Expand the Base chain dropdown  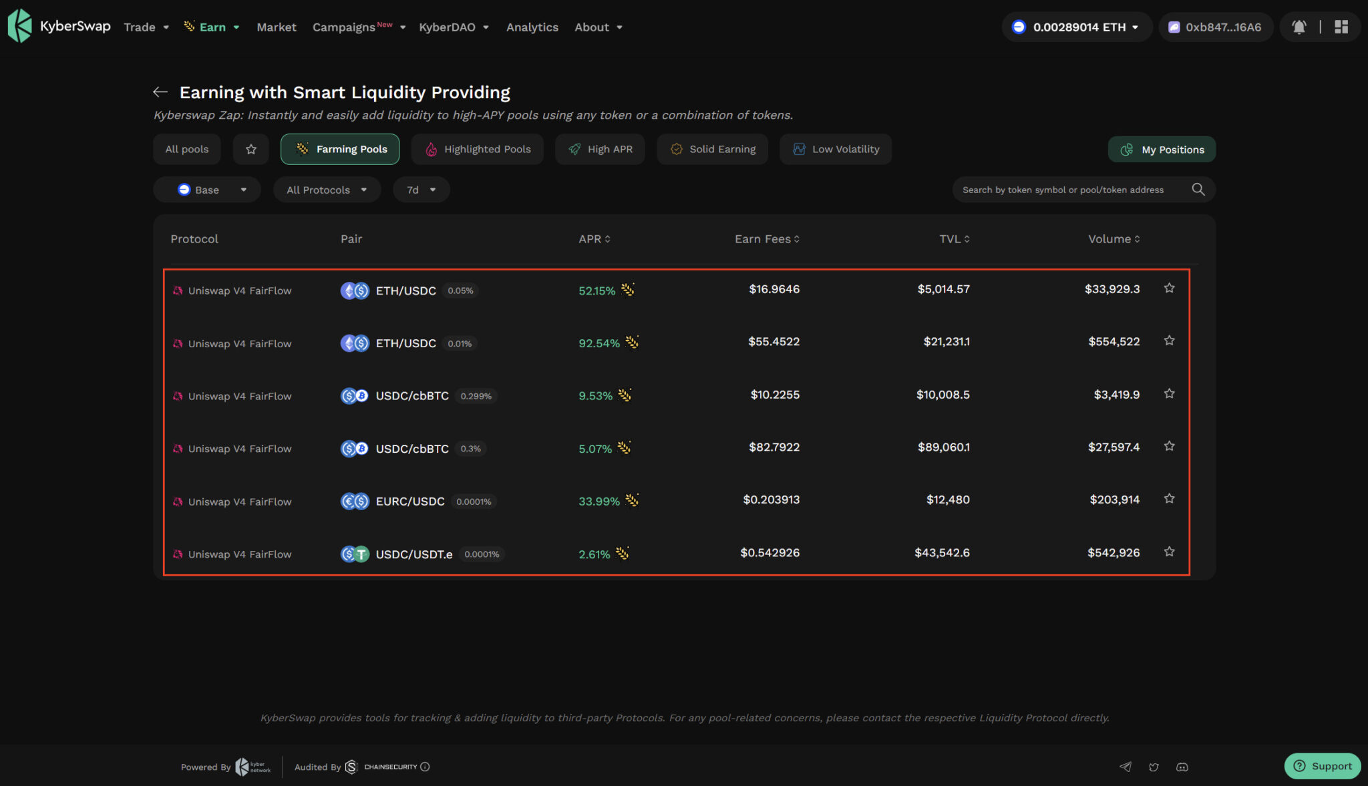pos(207,190)
